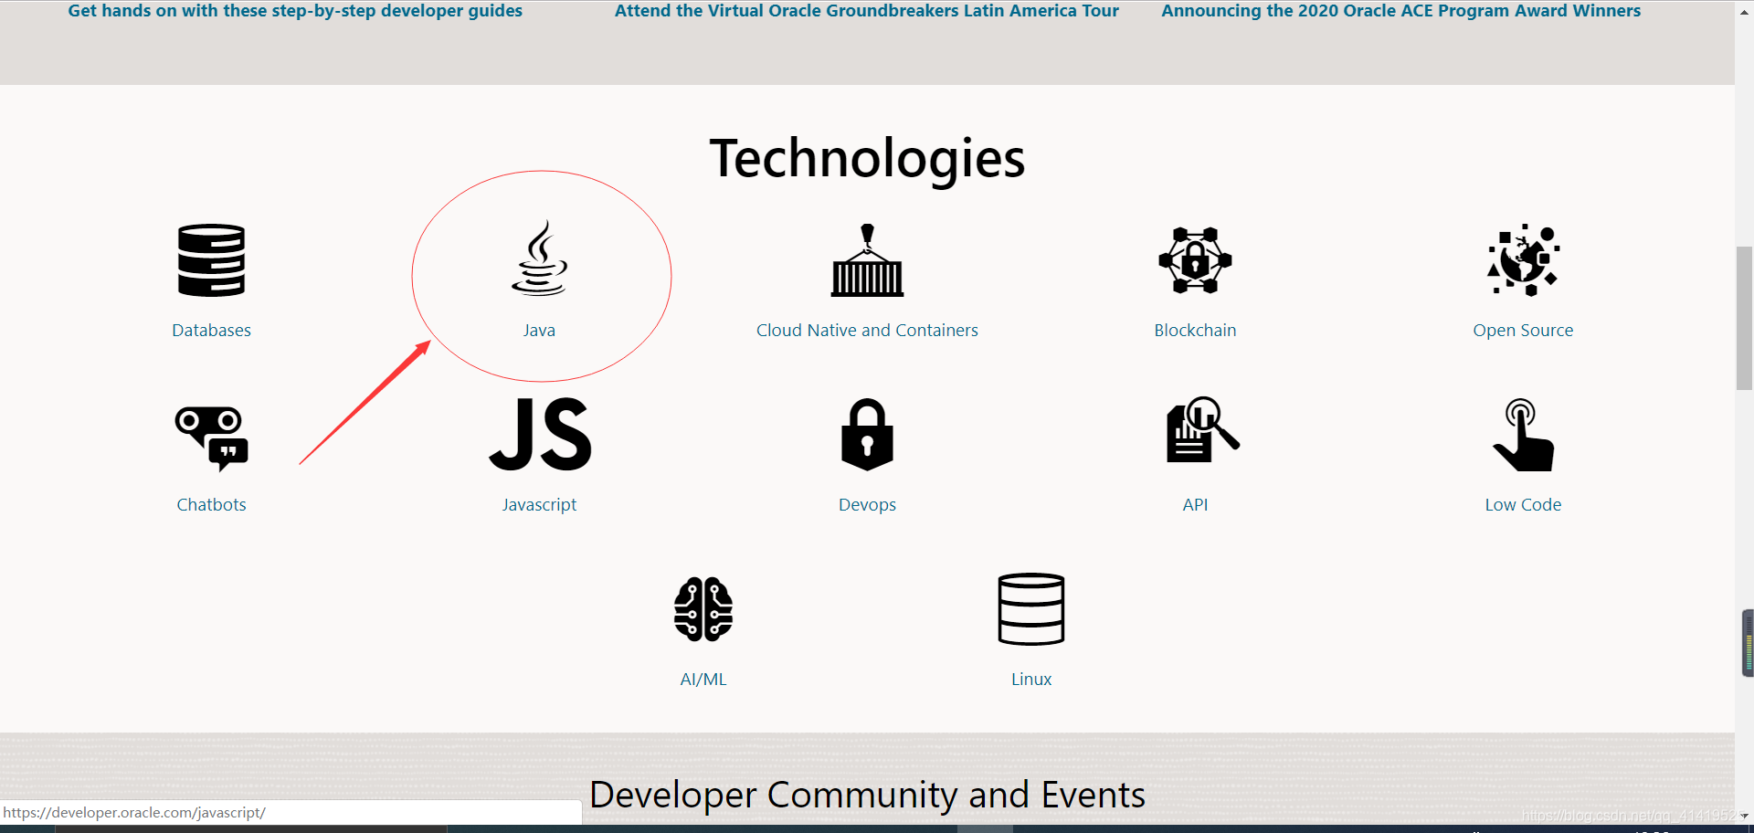Click the Java text label
This screenshot has height=833, width=1754.
(x=539, y=330)
